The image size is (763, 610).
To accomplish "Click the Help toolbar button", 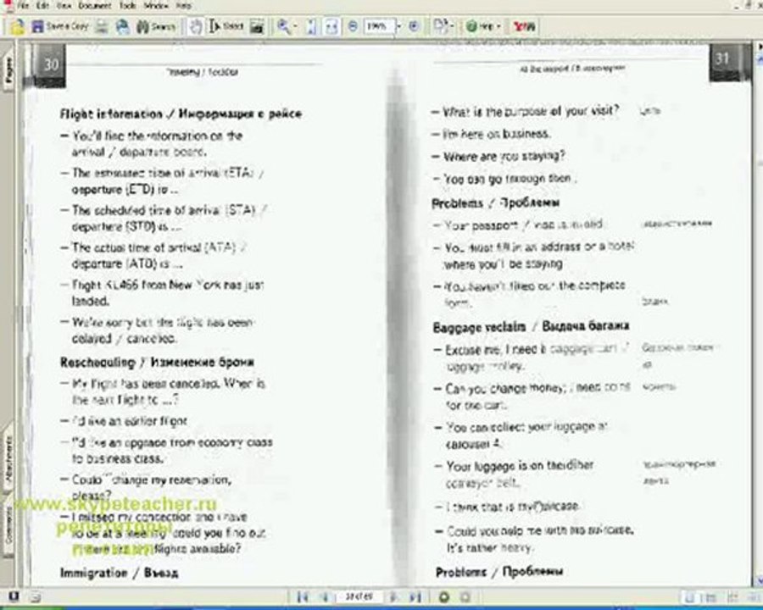I will tap(481, 26).
